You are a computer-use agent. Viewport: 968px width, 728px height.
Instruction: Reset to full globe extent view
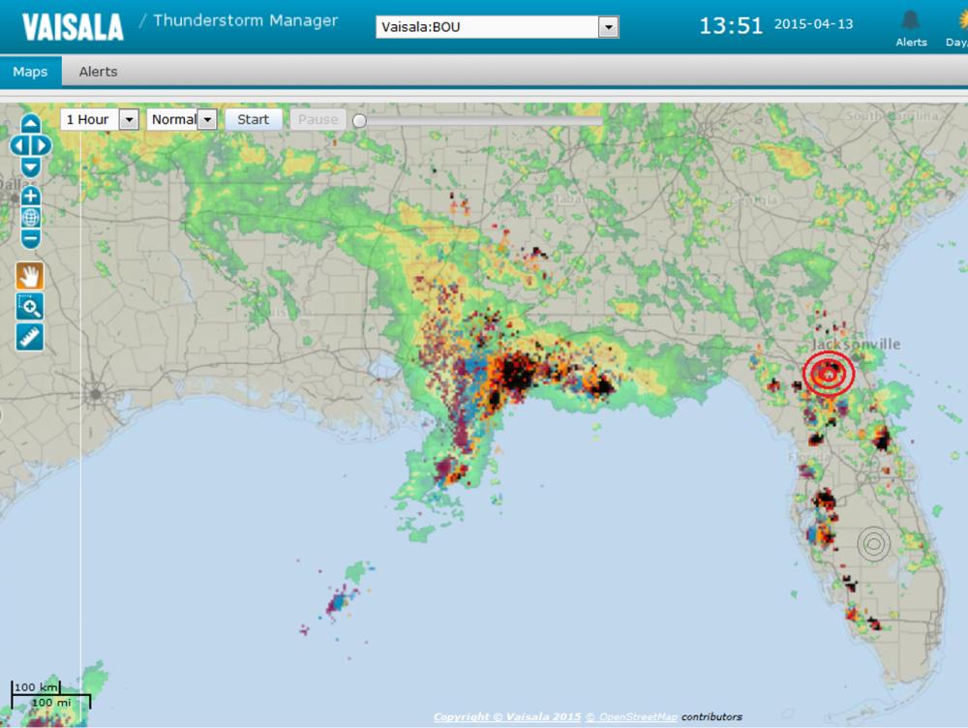30,218
